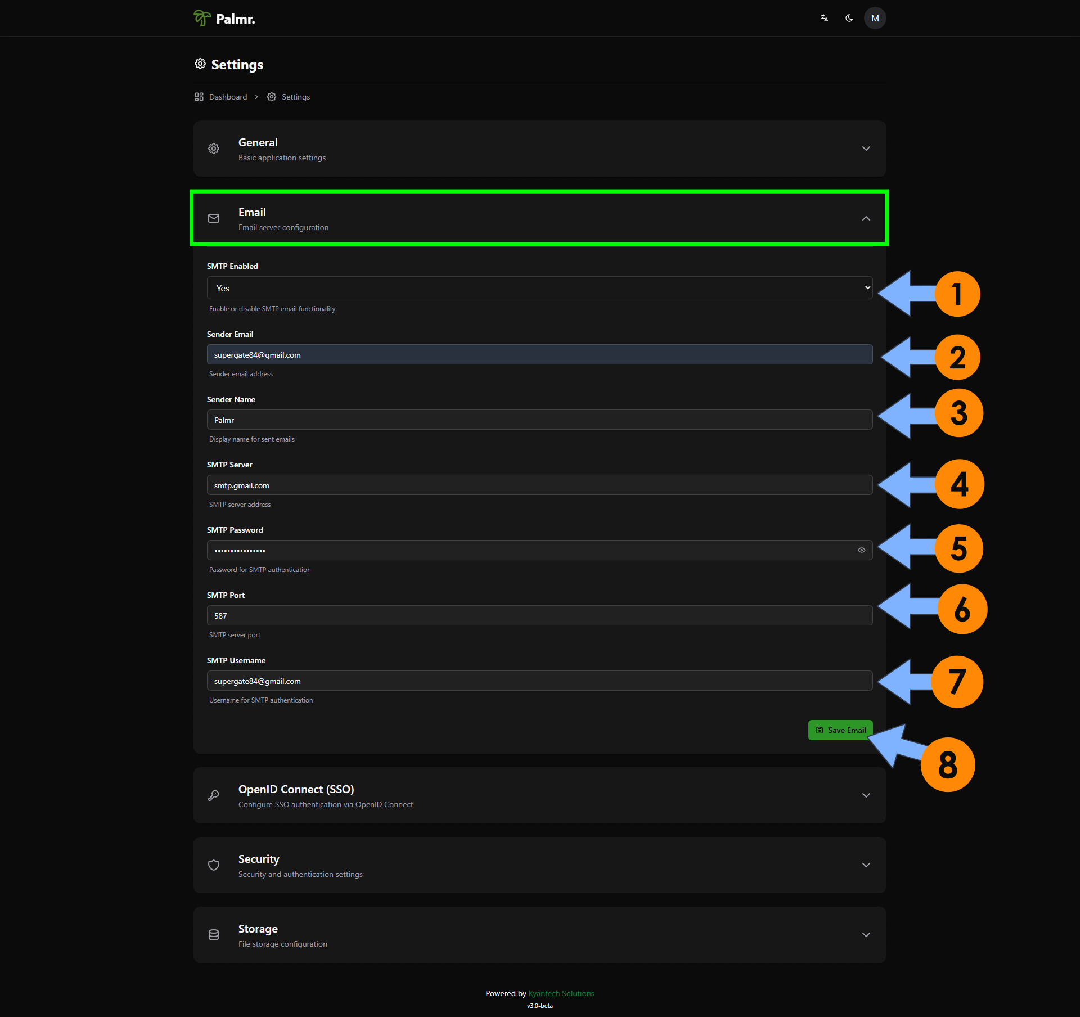This screenshot has width=1080, height=1017.
Task: Click the Settings gear icon in page title
Action: pyautogui.click(x=200, y=64)
